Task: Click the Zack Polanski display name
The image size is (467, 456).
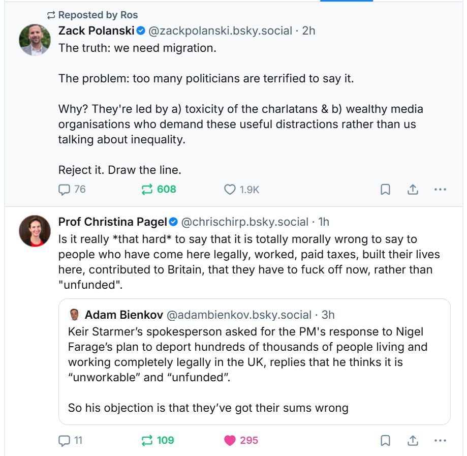Action: click(x=97, y=31)
